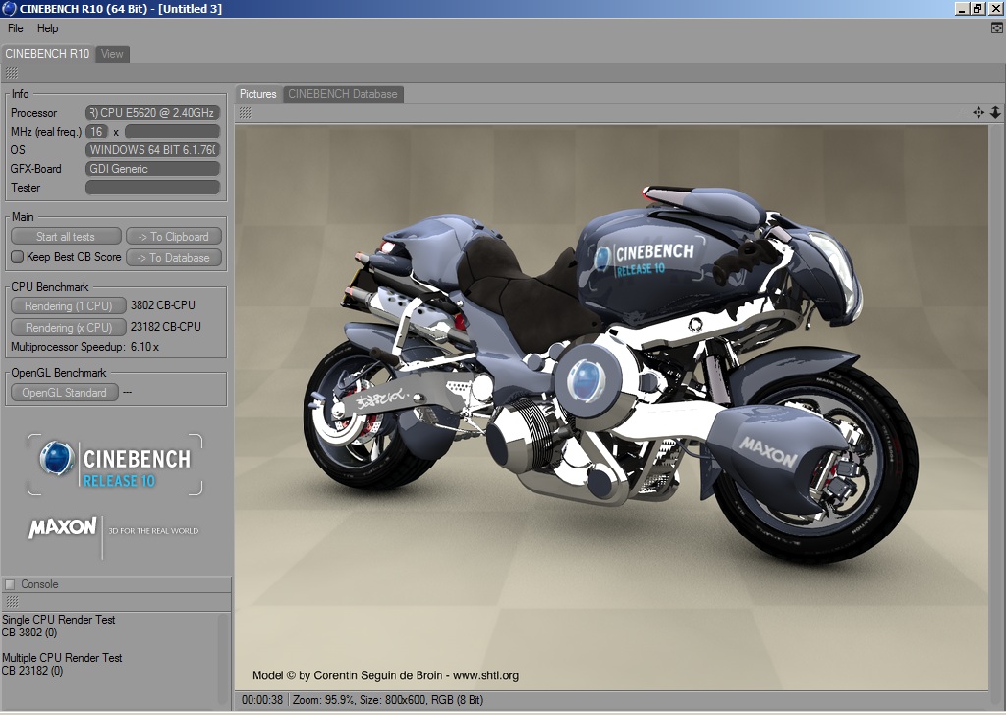Click the layout icon at menu bar right
1006x715 pixels.
996,27
